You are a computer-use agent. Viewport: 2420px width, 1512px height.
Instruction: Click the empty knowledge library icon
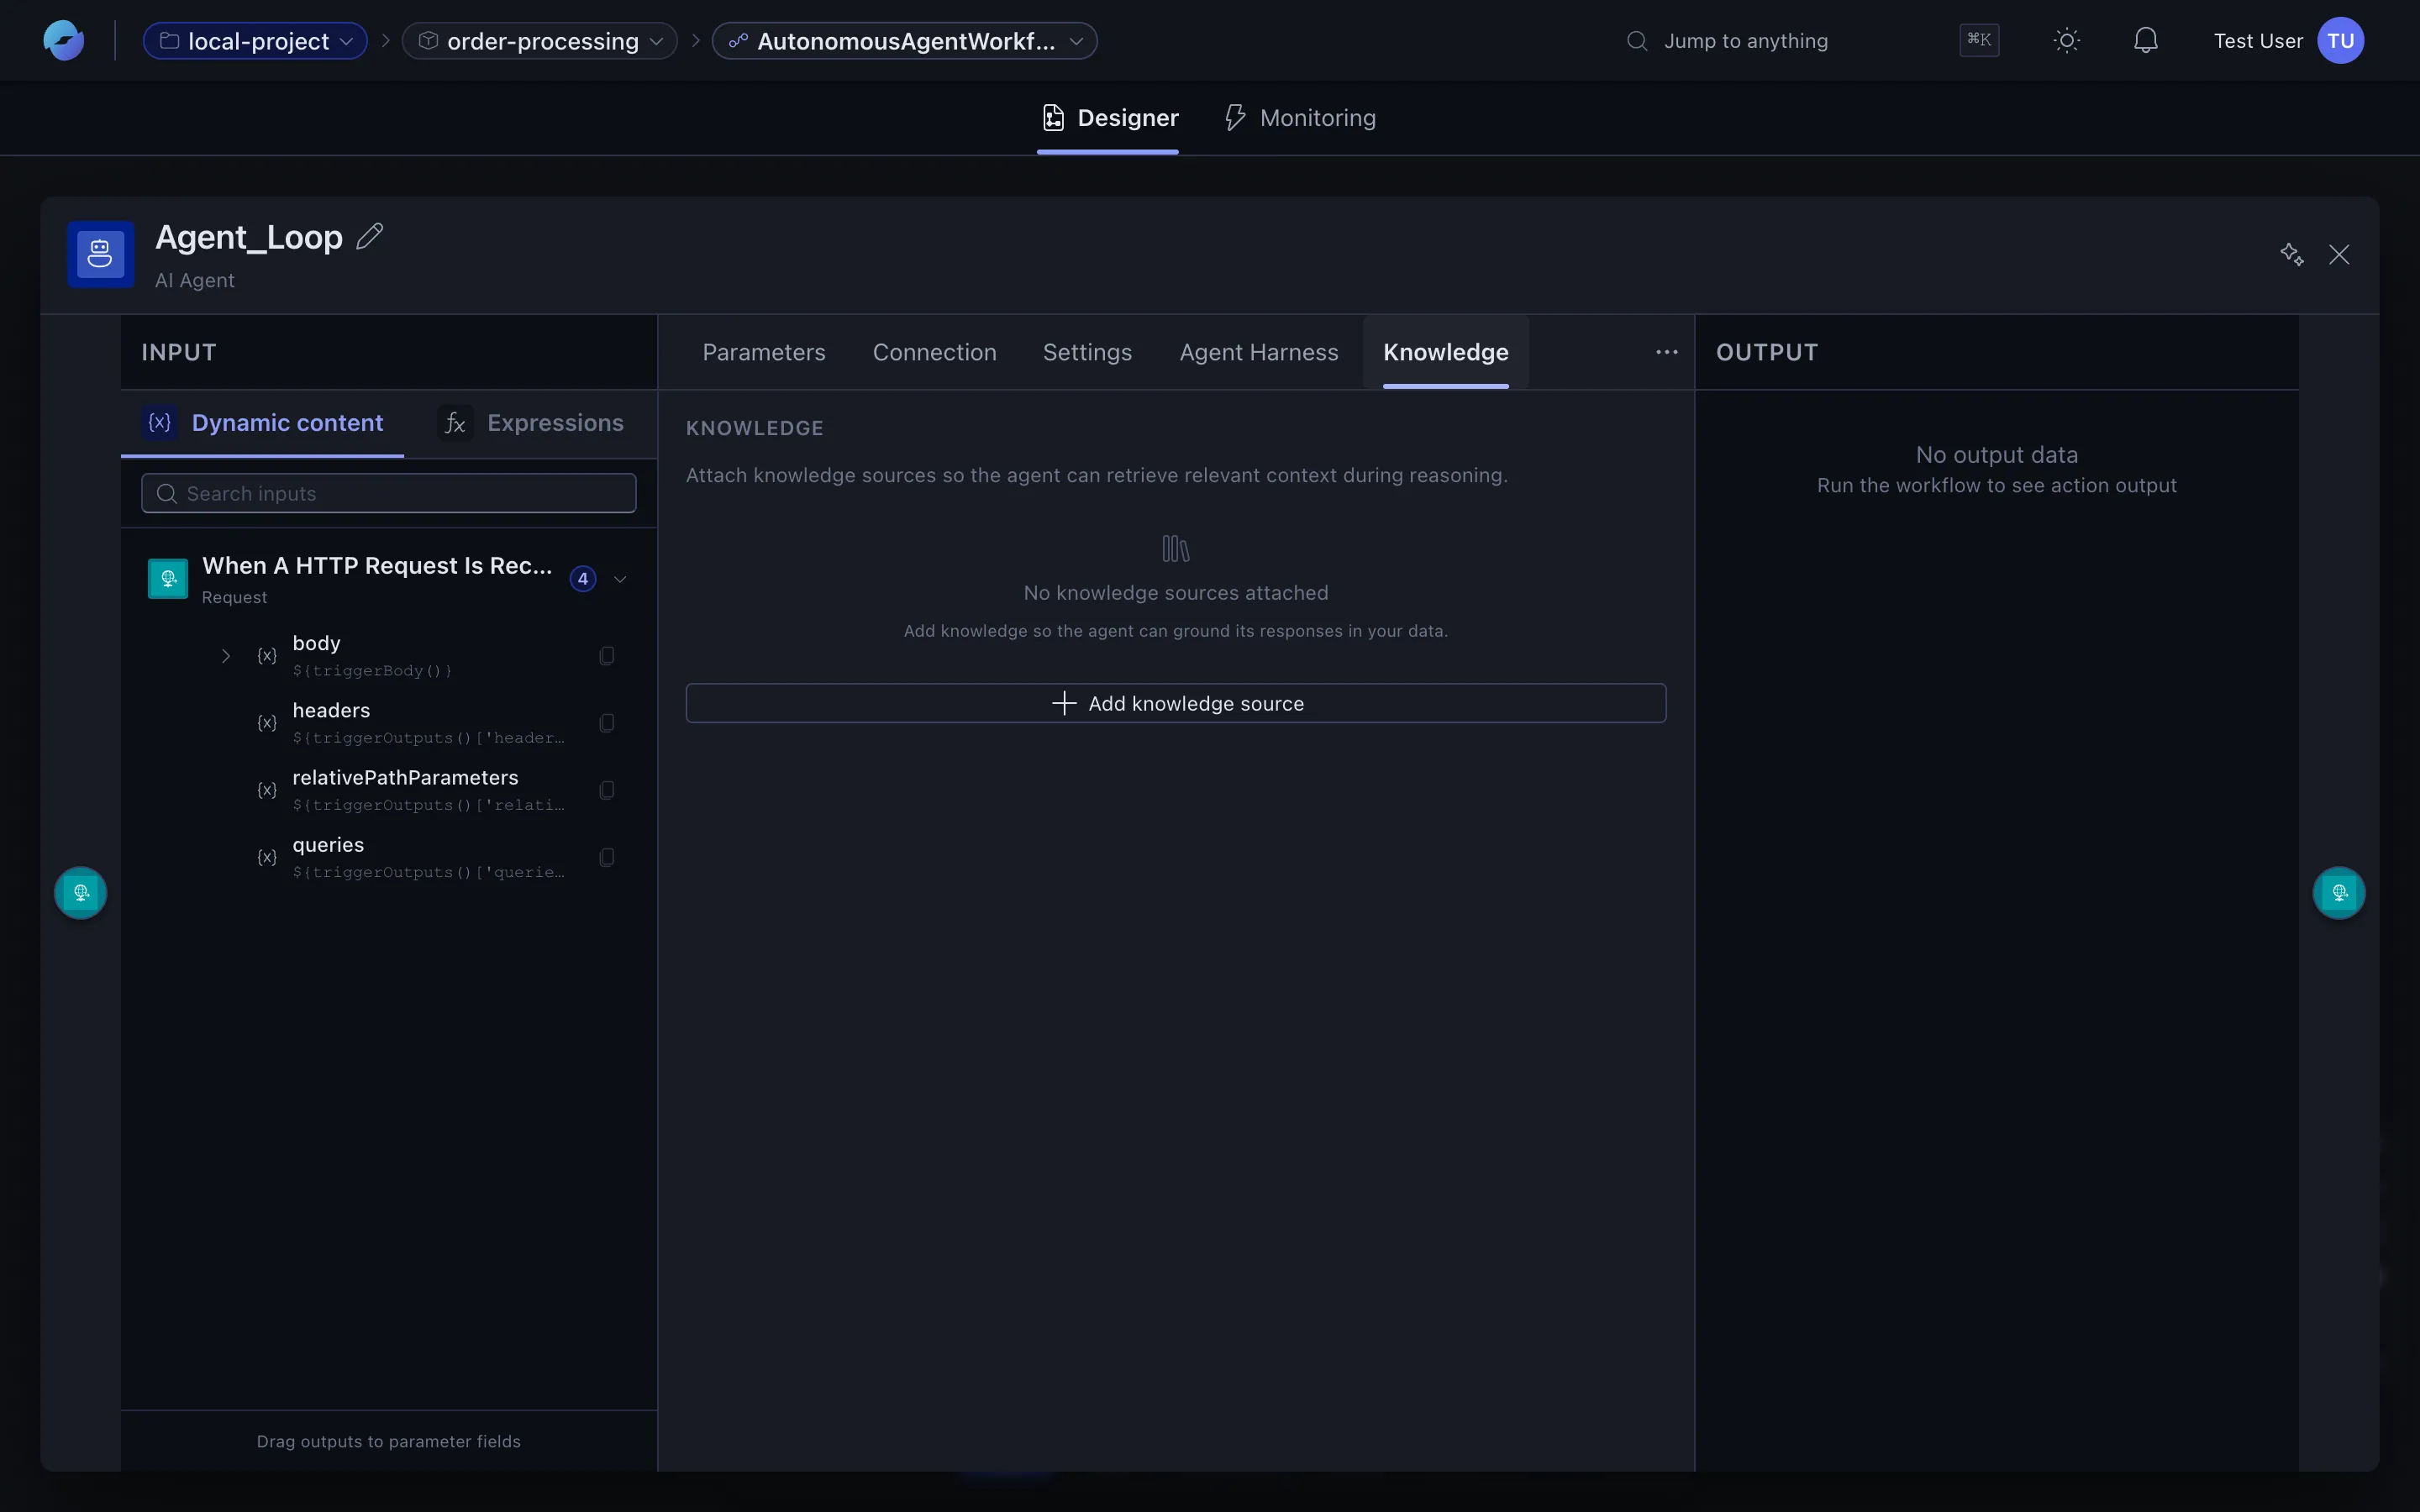click(1176, 548)
